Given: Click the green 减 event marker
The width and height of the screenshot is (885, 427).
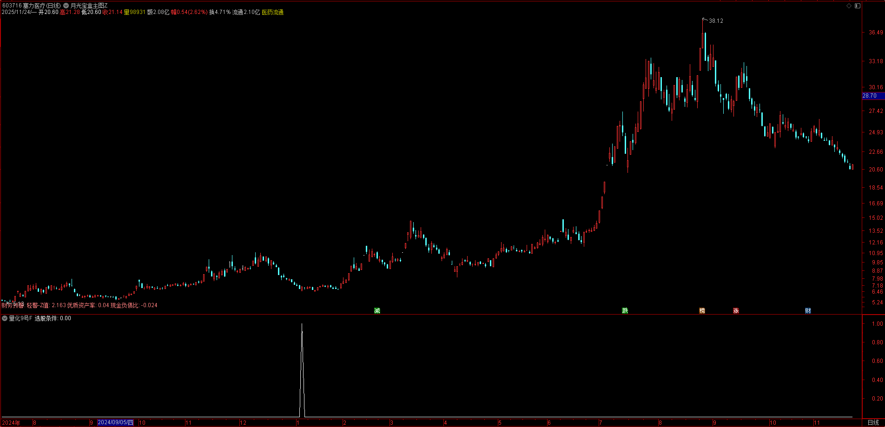Looking at the screenshot, I should click(x=377, y=310).
